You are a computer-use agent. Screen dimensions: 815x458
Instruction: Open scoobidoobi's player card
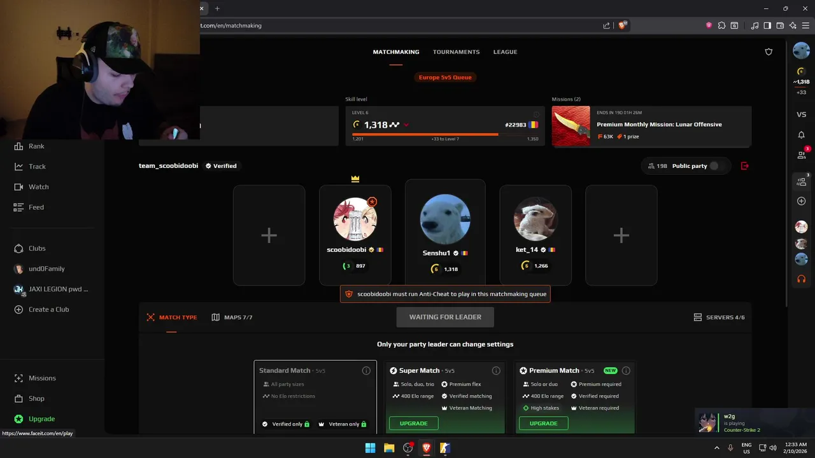(x=355, y=235)
